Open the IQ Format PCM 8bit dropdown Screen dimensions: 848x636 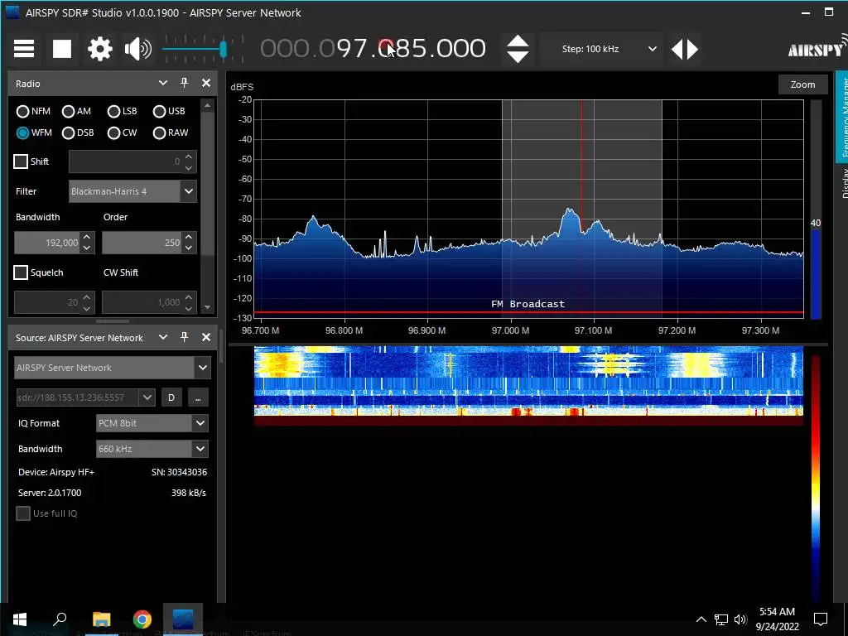click(152, 423)
